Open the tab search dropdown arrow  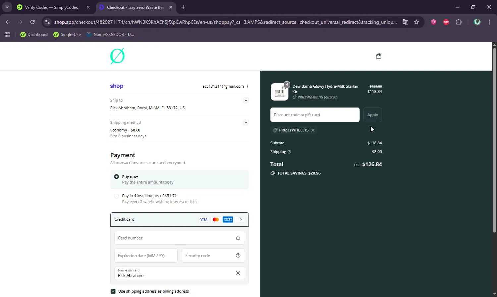tap(7, 7)
